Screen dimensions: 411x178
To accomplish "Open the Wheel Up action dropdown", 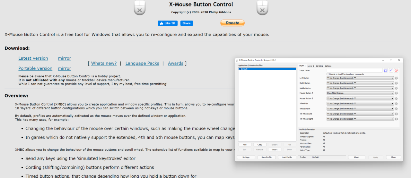I will (360, 104).
